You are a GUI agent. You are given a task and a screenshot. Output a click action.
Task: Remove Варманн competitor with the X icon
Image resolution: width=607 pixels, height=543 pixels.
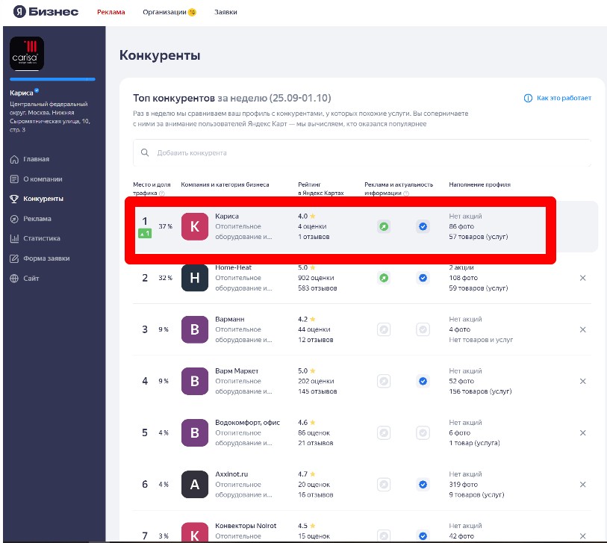click(582, 329)
